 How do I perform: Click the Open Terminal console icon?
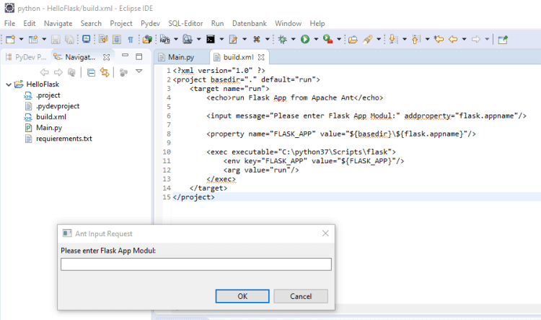point(210,39)
